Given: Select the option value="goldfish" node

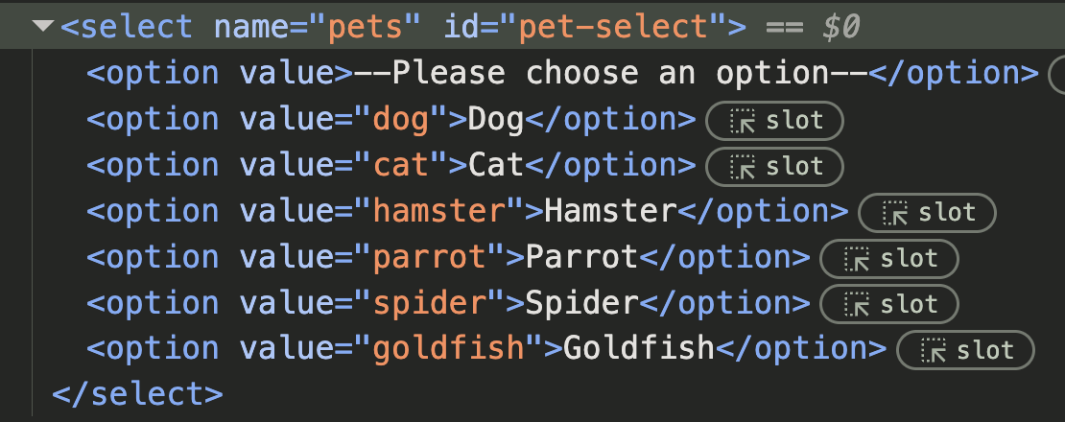Looking at the screenshot, I should (486, 349).
